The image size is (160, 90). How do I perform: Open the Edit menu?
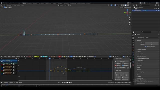coord(6,3)
